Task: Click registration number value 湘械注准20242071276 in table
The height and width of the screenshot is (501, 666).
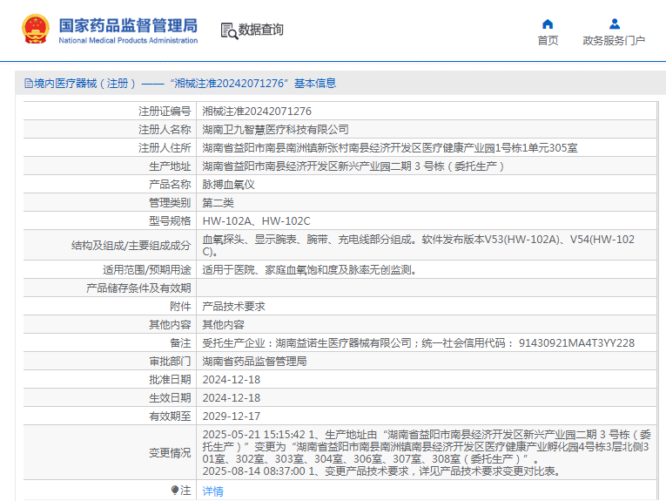Action: pos(257,112)
